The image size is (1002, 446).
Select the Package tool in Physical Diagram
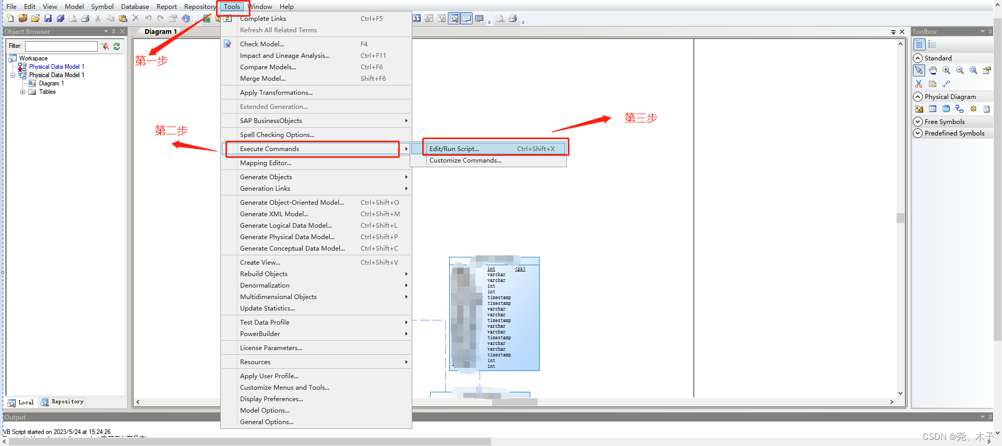tap(919, 109)
